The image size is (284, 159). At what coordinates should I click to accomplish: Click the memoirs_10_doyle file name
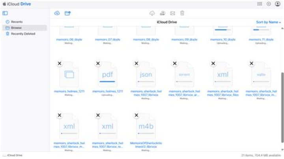(x=222, y=40)
